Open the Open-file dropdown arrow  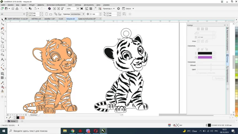(9, 9)
